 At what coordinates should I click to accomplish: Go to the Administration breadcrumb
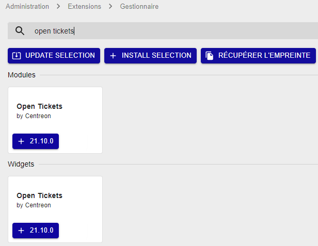pos(26,7)
